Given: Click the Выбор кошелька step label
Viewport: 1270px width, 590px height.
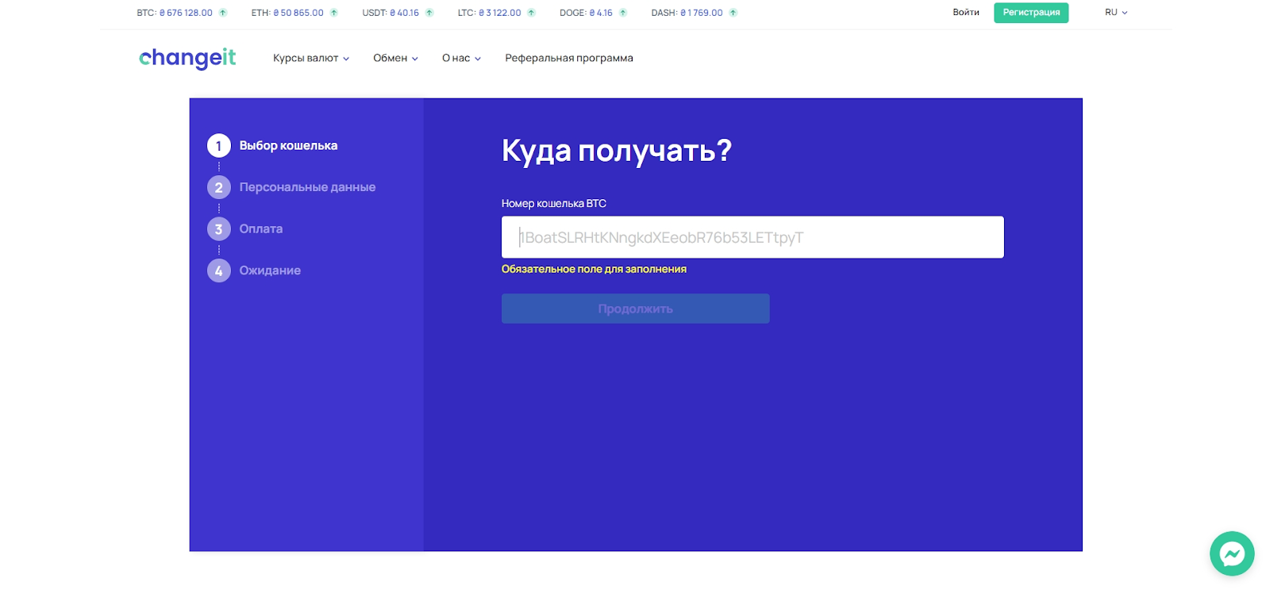Looking at the screenshot, I should click(288, 146).
